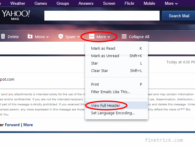
Task: Click the Collapse All label
Action: 139,37
